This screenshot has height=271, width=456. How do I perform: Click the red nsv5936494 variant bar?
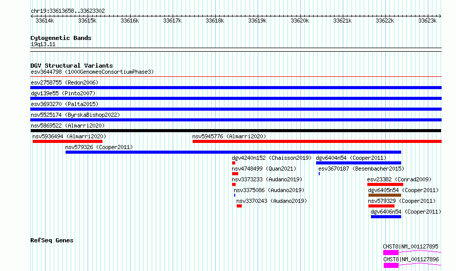point(68,141)
